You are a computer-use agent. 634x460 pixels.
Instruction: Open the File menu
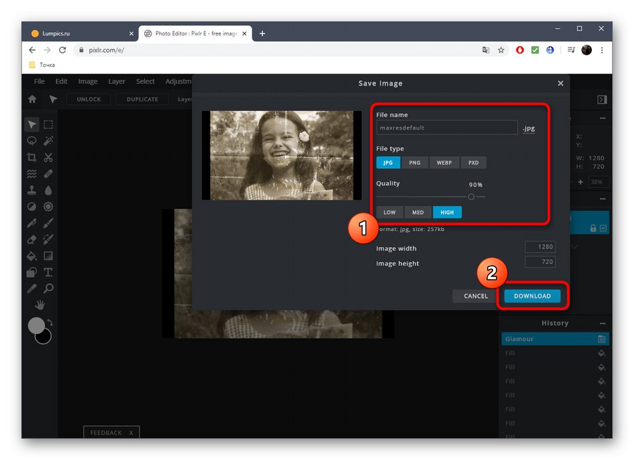click(39, 81)
